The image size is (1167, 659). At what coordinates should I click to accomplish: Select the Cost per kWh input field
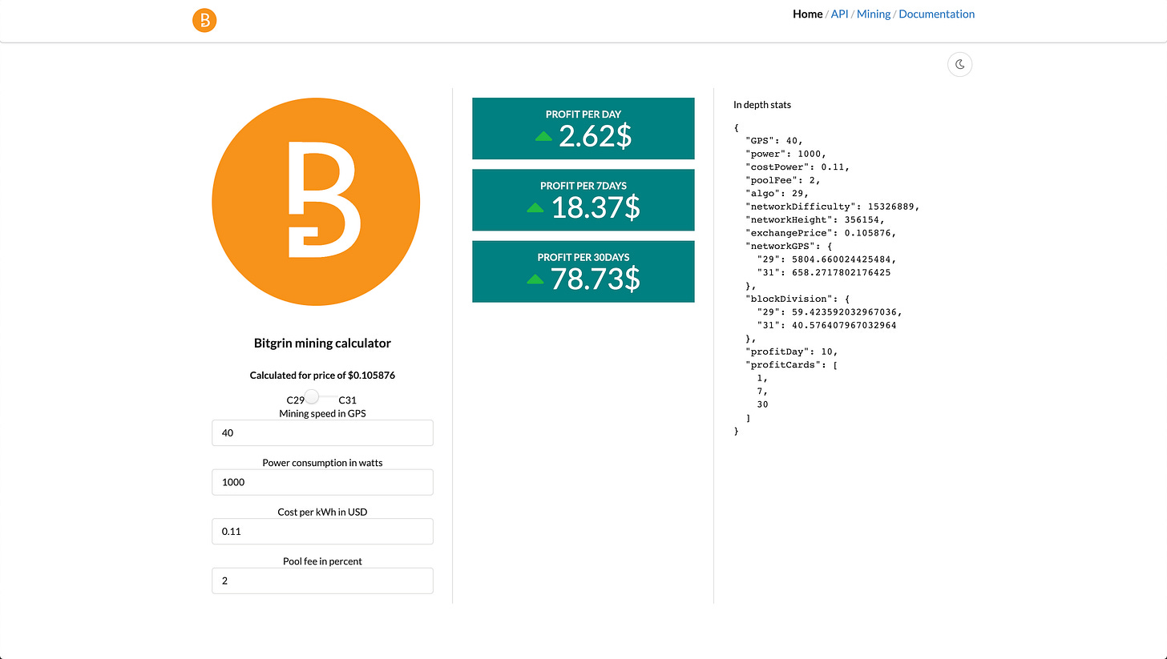(x=322, y=532)
